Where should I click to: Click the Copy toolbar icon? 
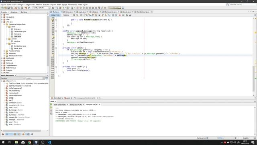coord(19,8)
